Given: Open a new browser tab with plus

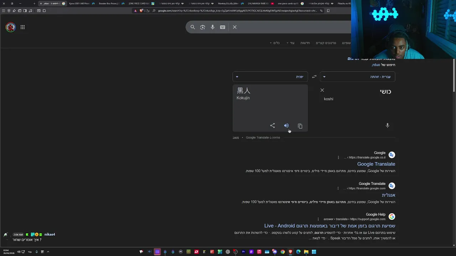Looking at the screenshot, I should tap(34, 4).
